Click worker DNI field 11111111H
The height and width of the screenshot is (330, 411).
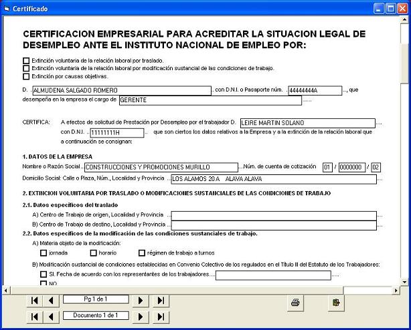pos(117,132)
